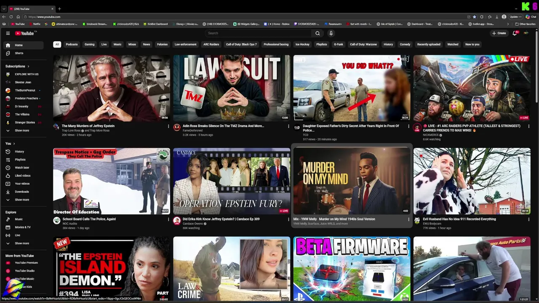The image size is (539, 303).
Task: Open the YouTube hamburger guide menu
Action: [x=8, y=33]
